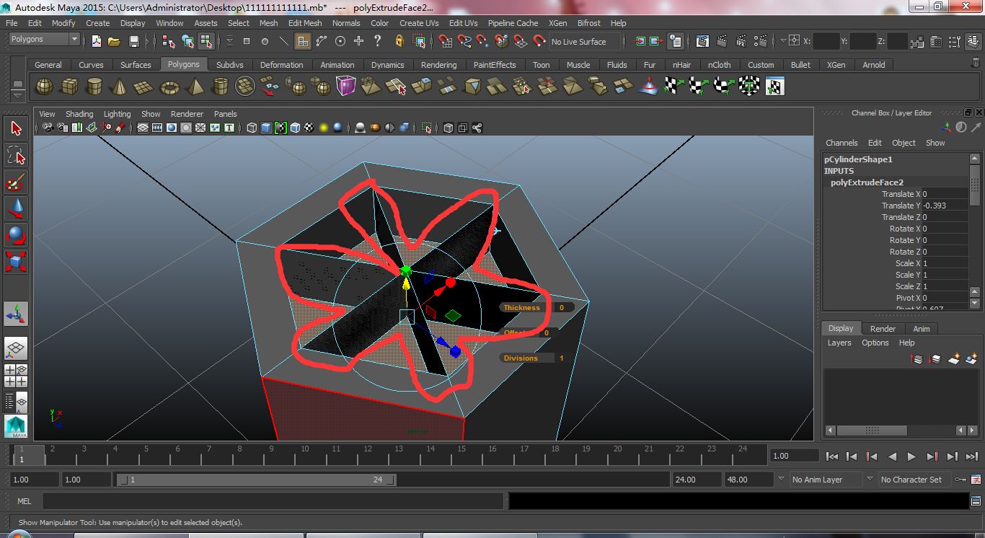Select the Paint Selection tool
Viewport: 985px width, 538px height.
16,182
